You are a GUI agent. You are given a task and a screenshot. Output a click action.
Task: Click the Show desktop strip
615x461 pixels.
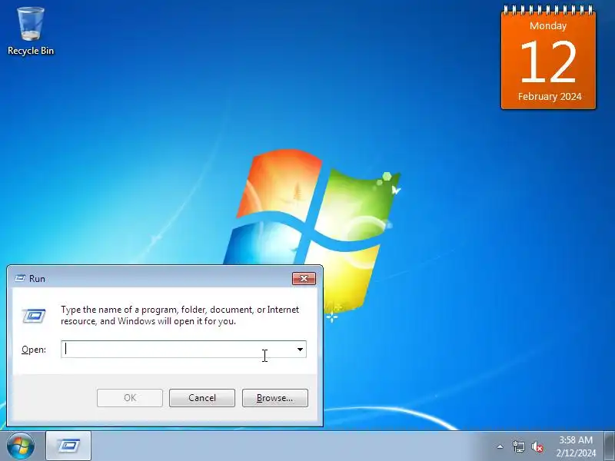pyautogui.click(x=609, y=446)
